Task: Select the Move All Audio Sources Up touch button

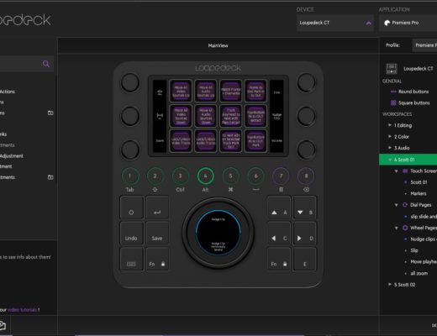Action: [206, 91]
